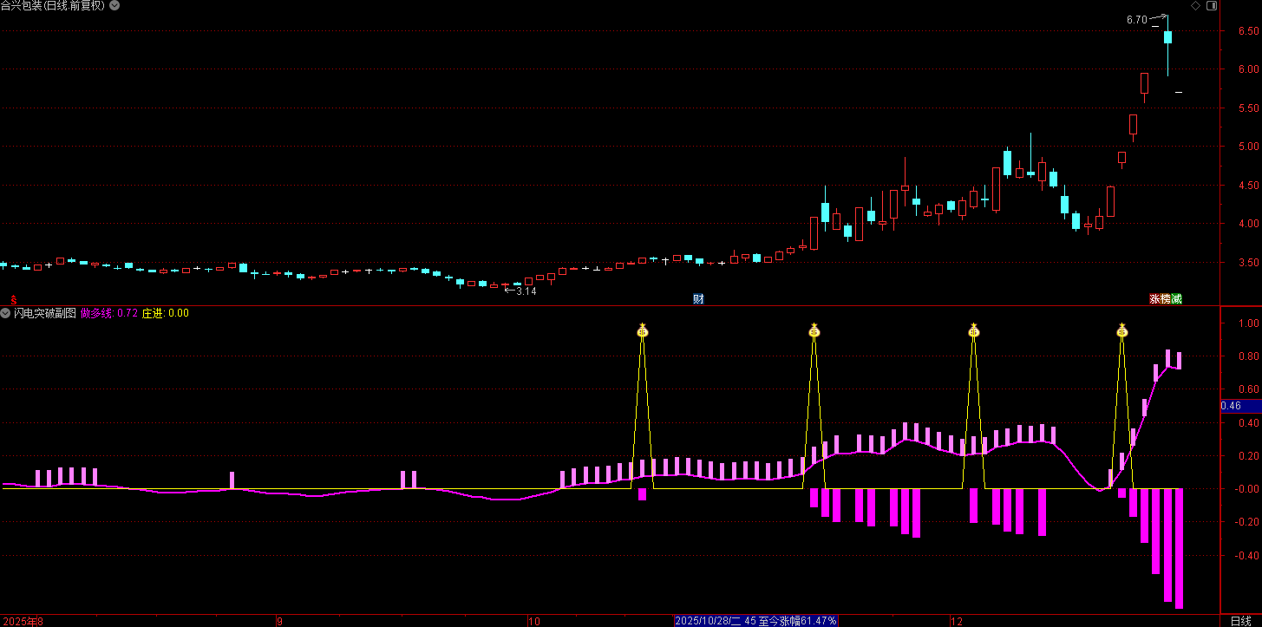Screen dimensions: 1262x627
Task: Click the 榜 tag at chart bottom
Action: pyautogui.click(x=1166, y=299)
